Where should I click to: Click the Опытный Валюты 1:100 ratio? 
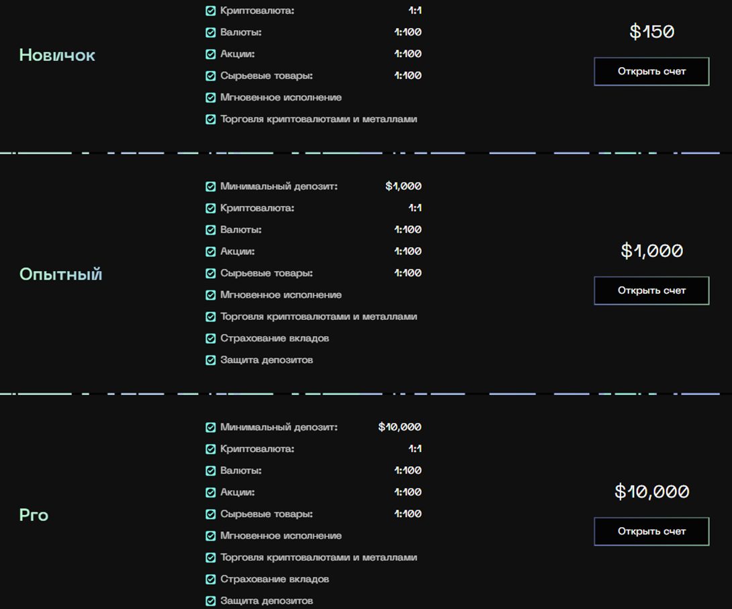coord(408,229)
